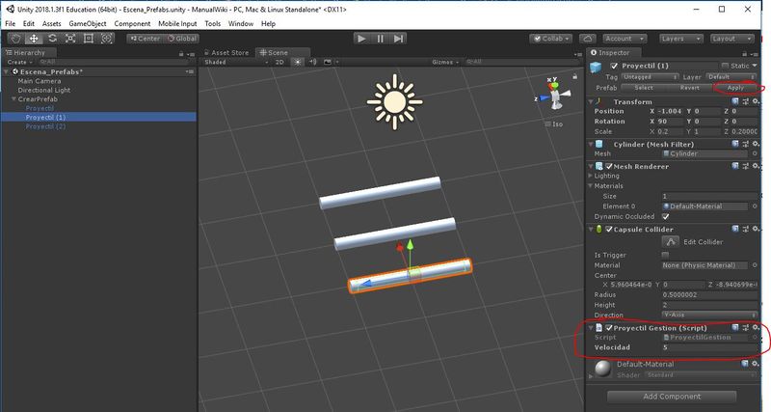
Task: Select the Rotate tool
Action: pos(52,39)
